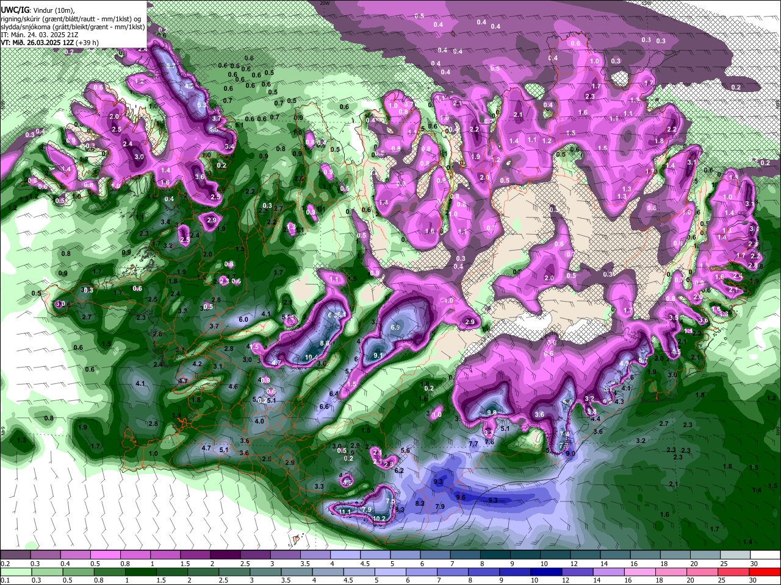Click the 6.6 precipitation value
The image size is (781, 585).
tap(325, 406)
